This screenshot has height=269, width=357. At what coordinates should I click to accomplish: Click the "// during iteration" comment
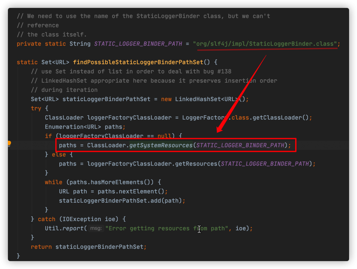coord(64,90)
